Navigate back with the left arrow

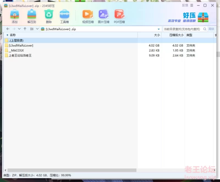click(x=8, y=29)
